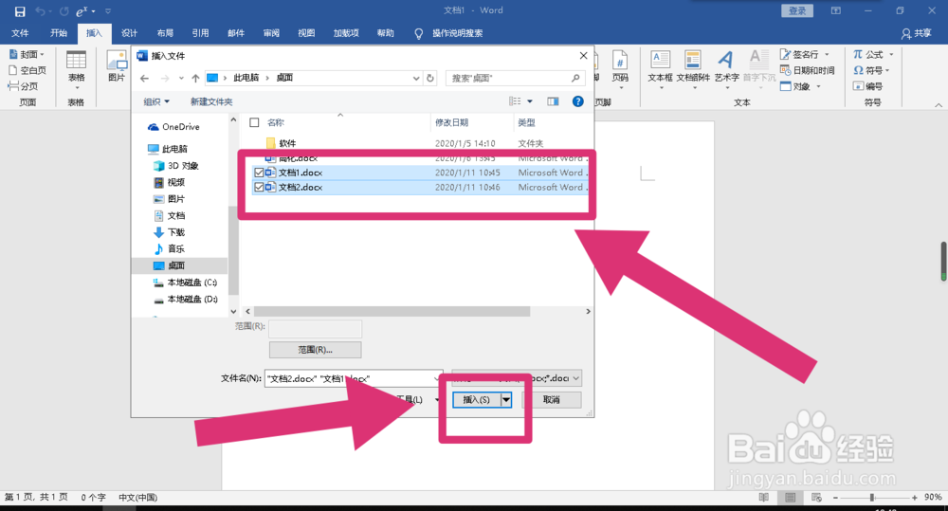Viewport: 948px width, 511px height.
Task: Open the 文档部件 quick parts icon
Action: pyautogui.click(x=693, y=67)
